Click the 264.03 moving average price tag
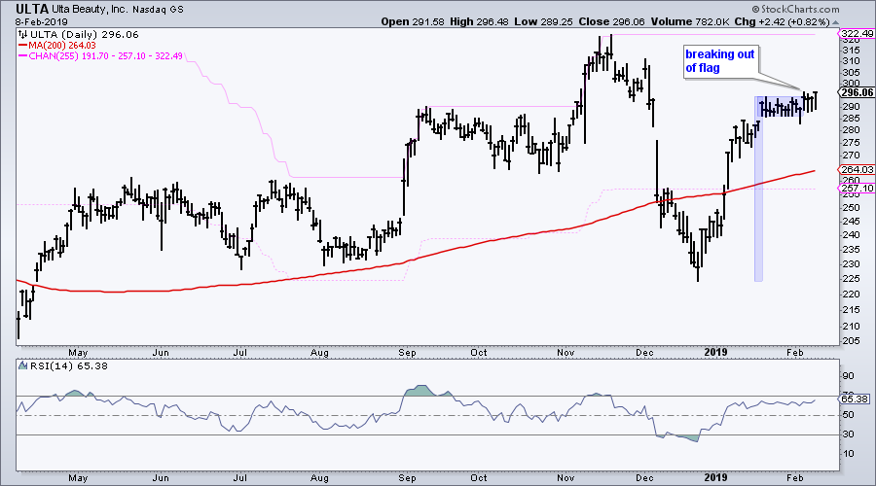876x486 pixels. pyautogui.click(x=858, y=170)
